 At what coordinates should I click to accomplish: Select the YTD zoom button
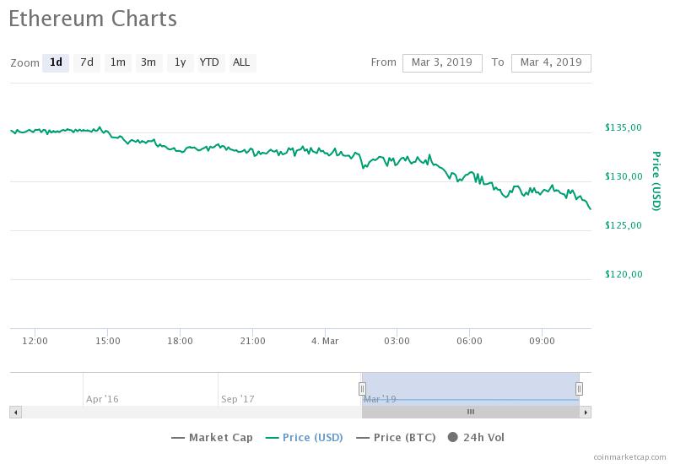tap(209, 62)
